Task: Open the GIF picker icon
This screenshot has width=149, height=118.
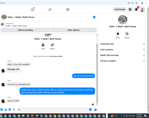Action: pyautogui.click(x=14, y=110)
